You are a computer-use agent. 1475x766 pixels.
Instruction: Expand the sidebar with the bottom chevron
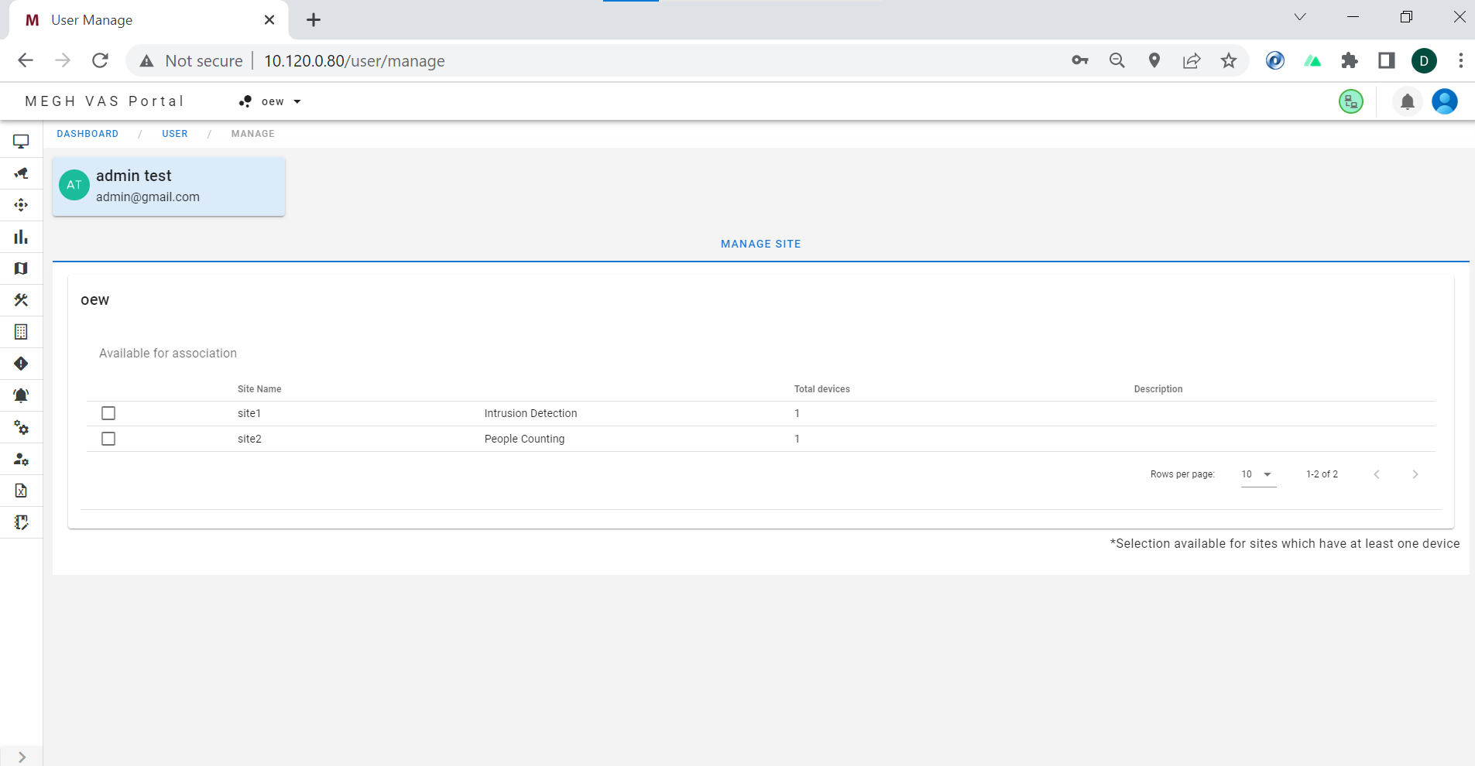21,757
